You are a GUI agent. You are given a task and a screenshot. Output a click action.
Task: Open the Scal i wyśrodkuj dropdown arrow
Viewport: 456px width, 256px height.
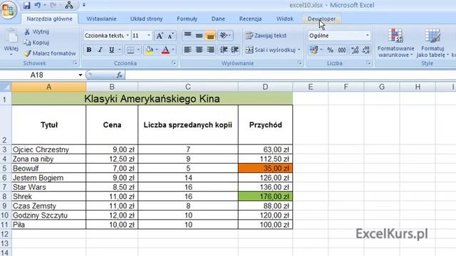click(299, 50)
